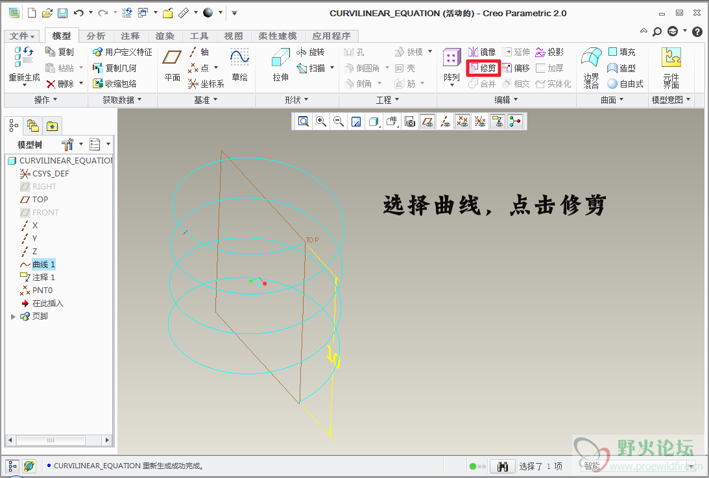The width and height of the screenshot is (709, 478).
Task: Save the model with Save icon
Action: tap(62, 13)
